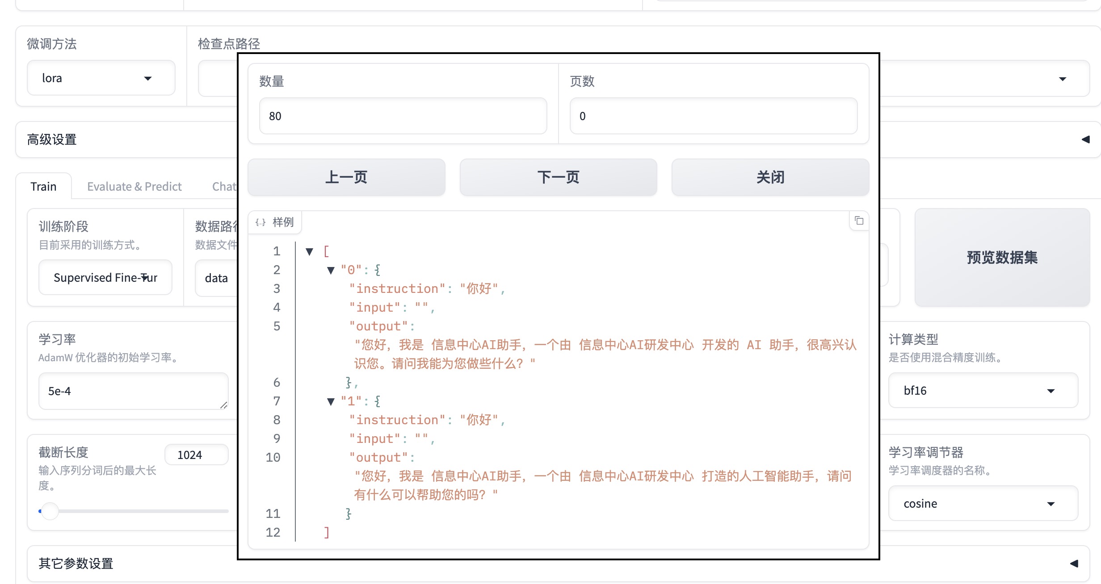The width and height of the screenshot is (1101, 584).
Task: Copy the JSON sample to clipboard
Action: point(859,221)
